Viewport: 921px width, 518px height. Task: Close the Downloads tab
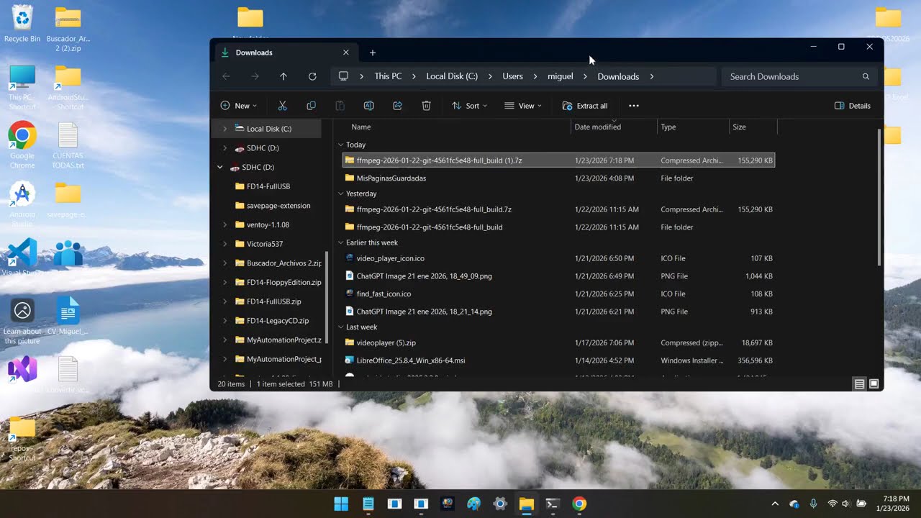coord(346,53)
